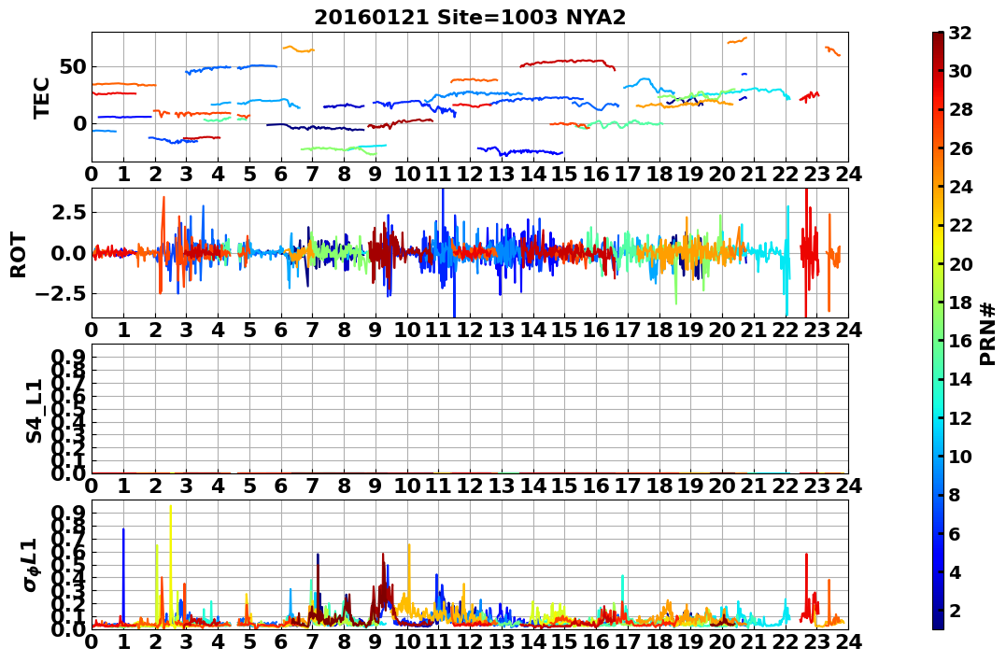The height and width of the screenshot is (662, 1006).
Task: Click colorbar tick label '30'
Action: coord(960,71)
